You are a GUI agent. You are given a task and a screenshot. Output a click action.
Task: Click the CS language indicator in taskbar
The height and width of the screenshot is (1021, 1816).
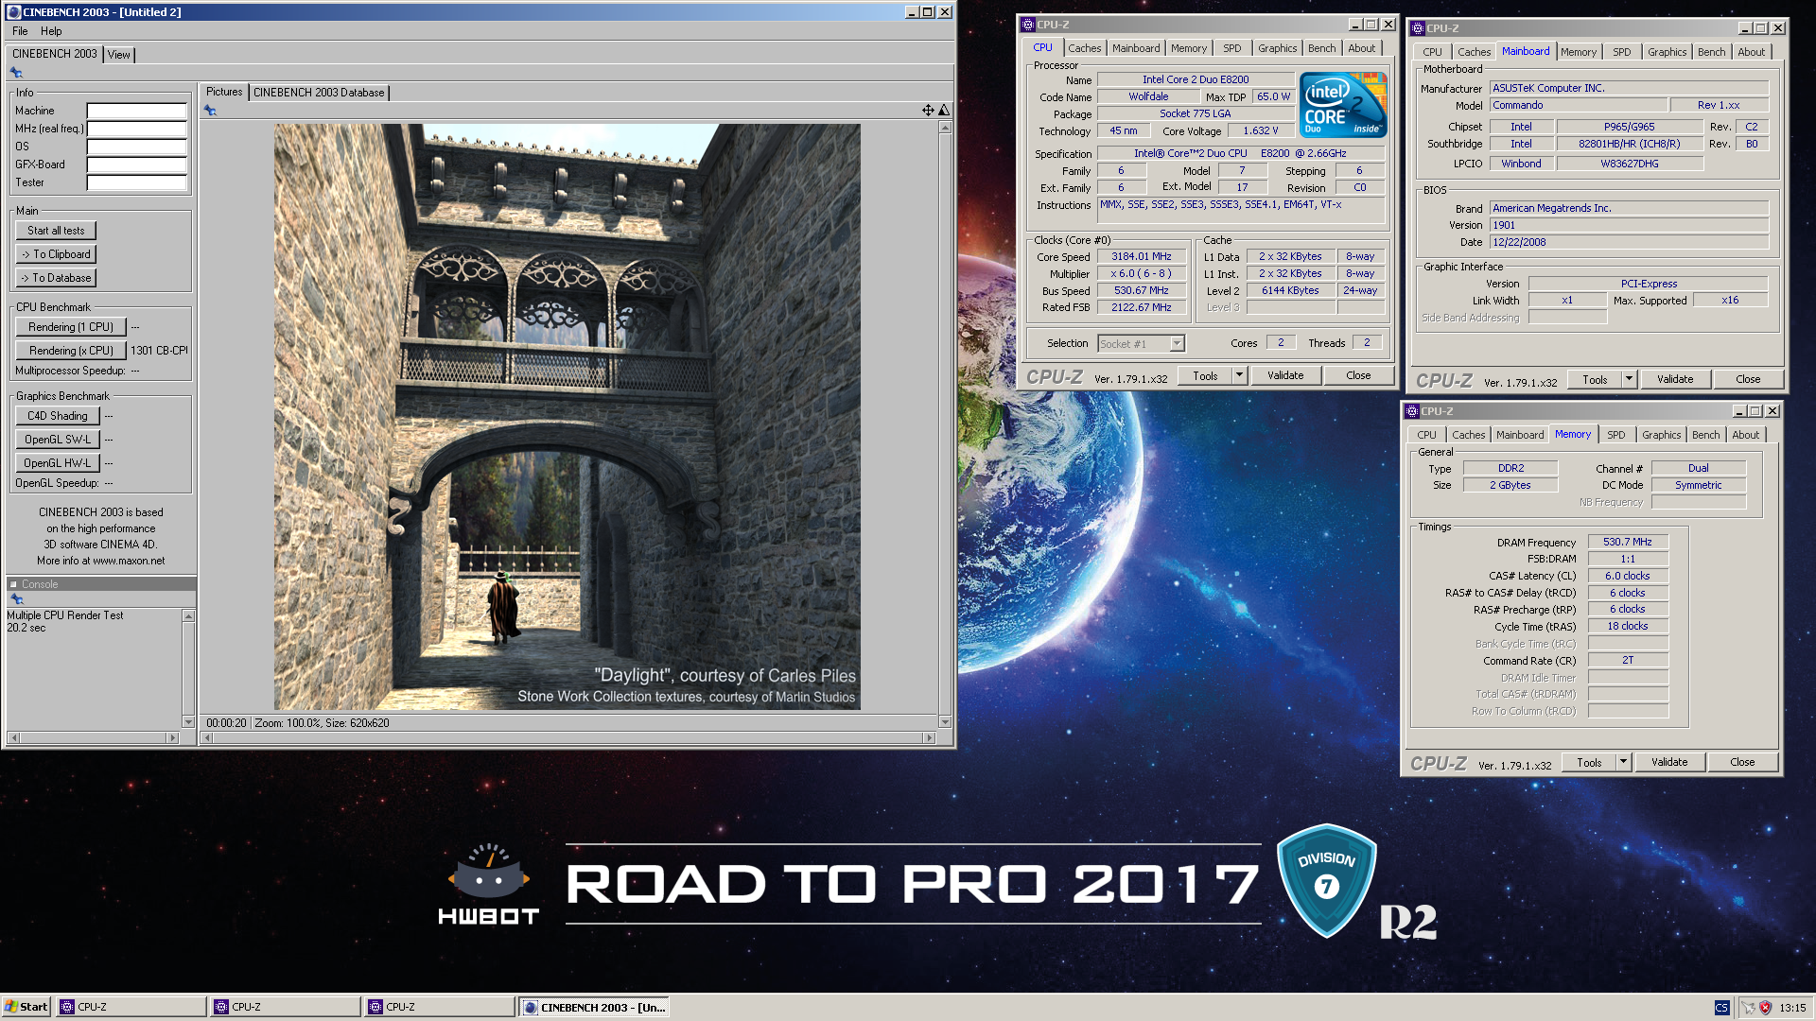1721,1008
